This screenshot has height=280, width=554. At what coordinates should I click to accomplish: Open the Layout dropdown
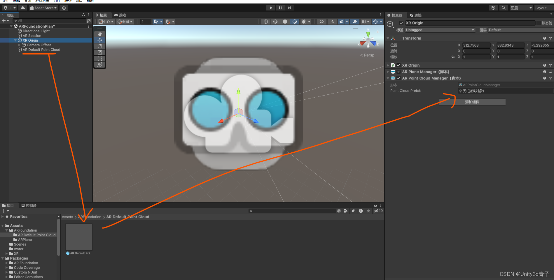544,8
